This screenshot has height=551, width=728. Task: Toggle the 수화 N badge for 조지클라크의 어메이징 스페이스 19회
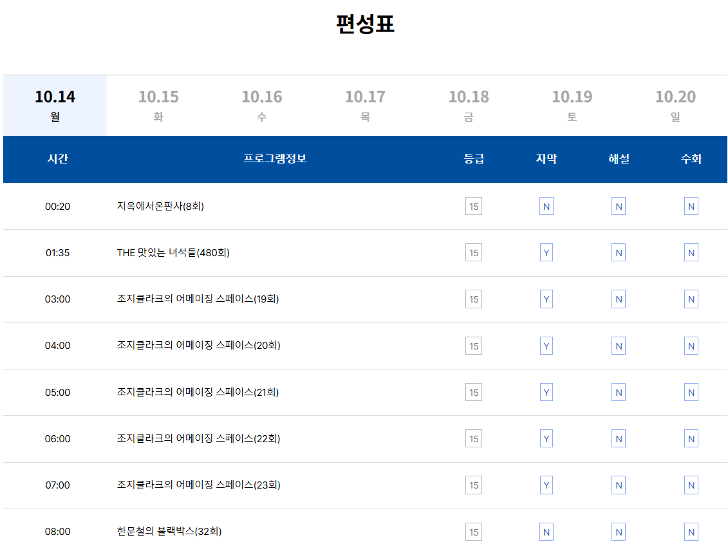[691, 299]
